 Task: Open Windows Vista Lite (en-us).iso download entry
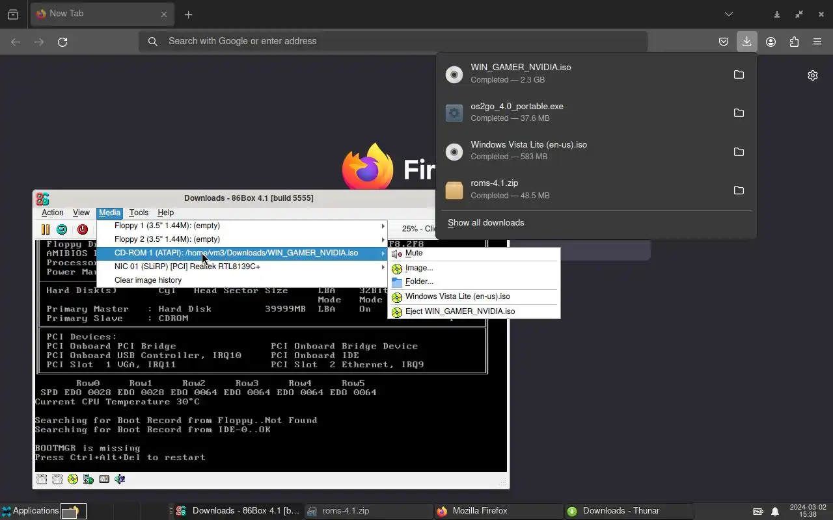coord(582,151)
